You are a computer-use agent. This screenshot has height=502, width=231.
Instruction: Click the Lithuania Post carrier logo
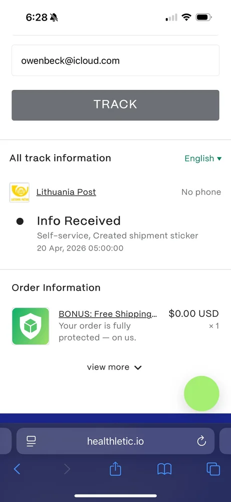[x=20, y=192]
